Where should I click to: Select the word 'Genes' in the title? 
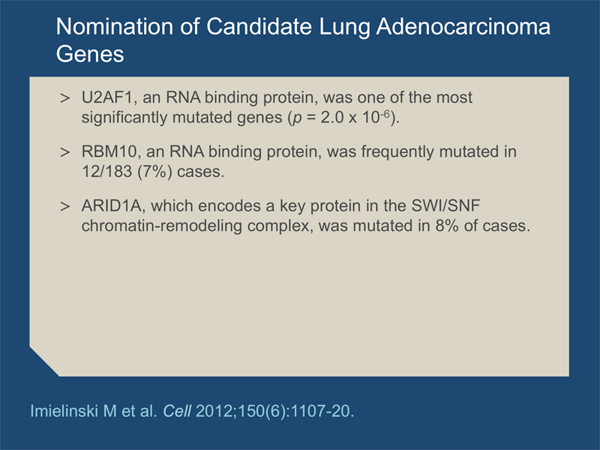pyautogui.click(x=90, y=53)
